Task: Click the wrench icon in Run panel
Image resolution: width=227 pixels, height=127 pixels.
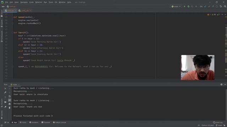Action: click(5, 92)
